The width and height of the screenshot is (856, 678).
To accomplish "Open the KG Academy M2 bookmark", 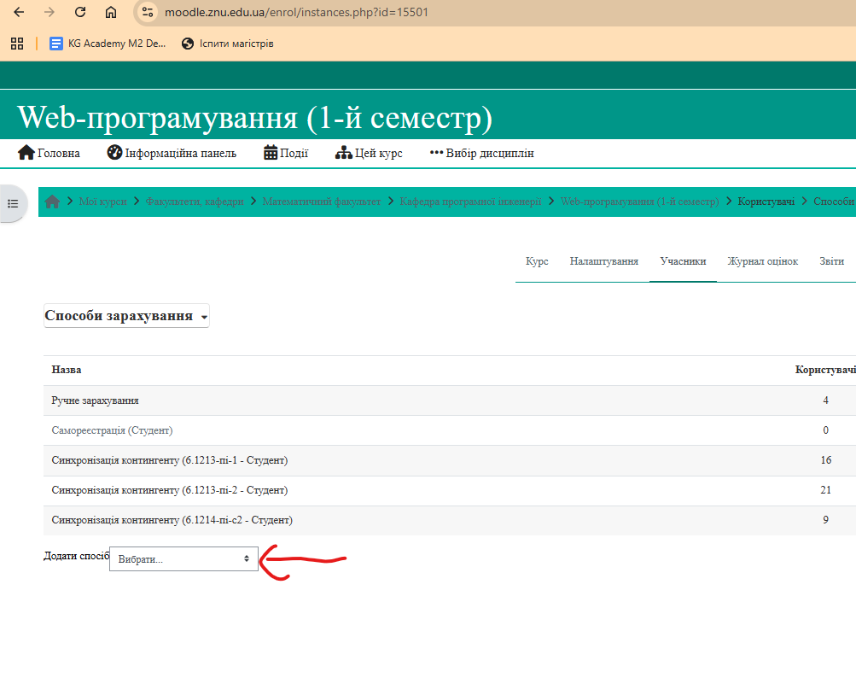I will tap(108, 44).
